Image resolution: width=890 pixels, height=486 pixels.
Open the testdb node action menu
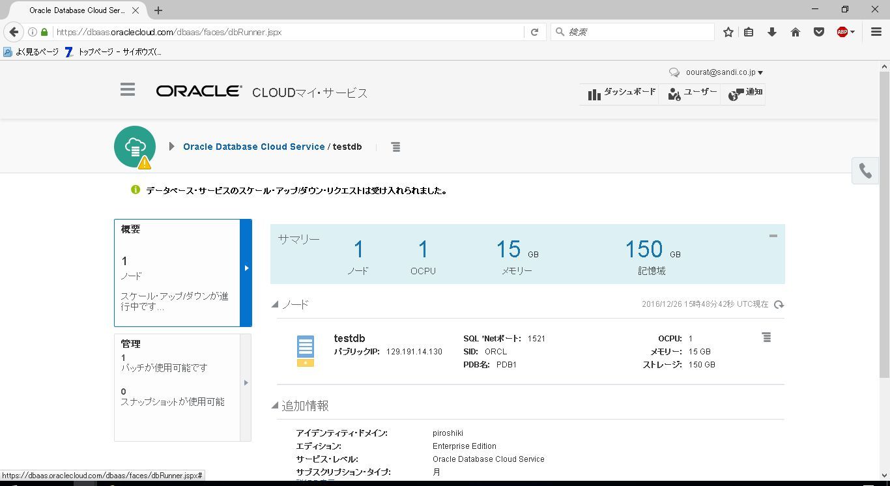pos(767,337)
